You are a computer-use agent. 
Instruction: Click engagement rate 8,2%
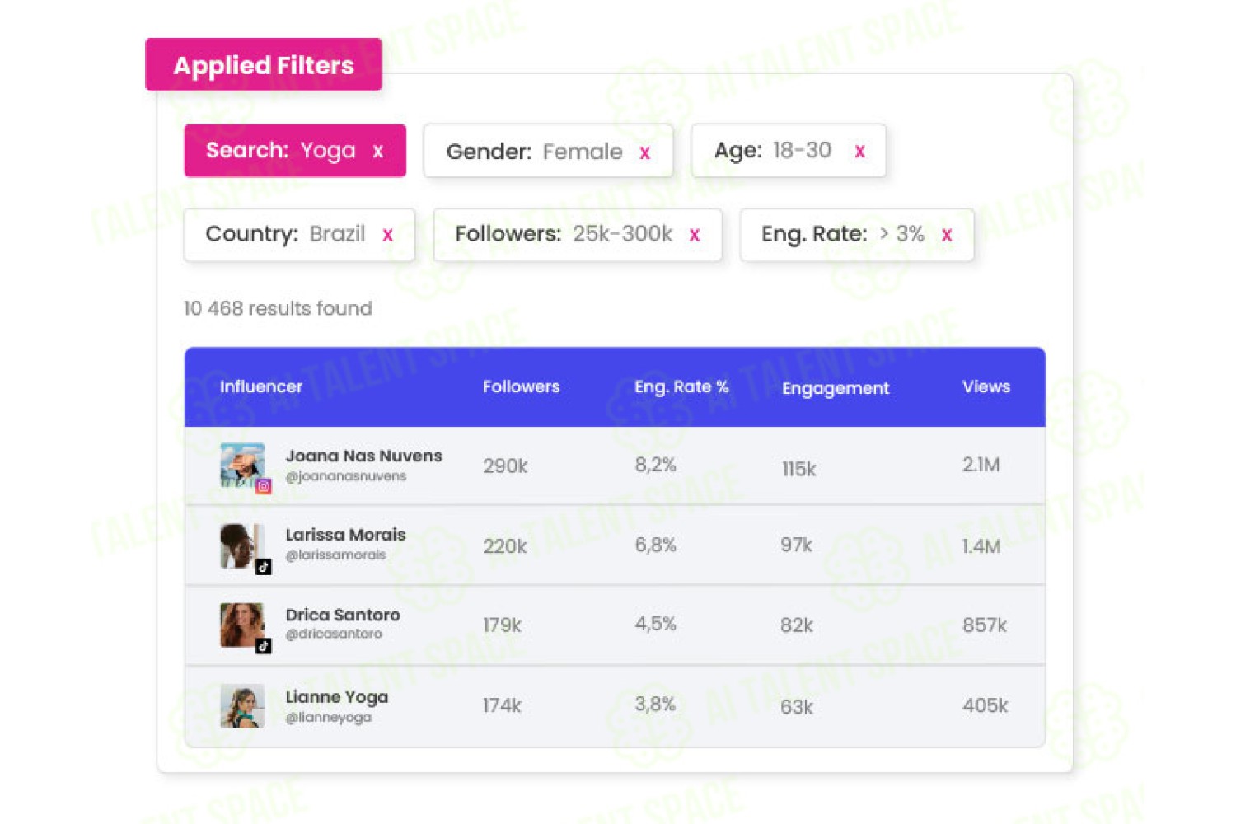(655, 465)
